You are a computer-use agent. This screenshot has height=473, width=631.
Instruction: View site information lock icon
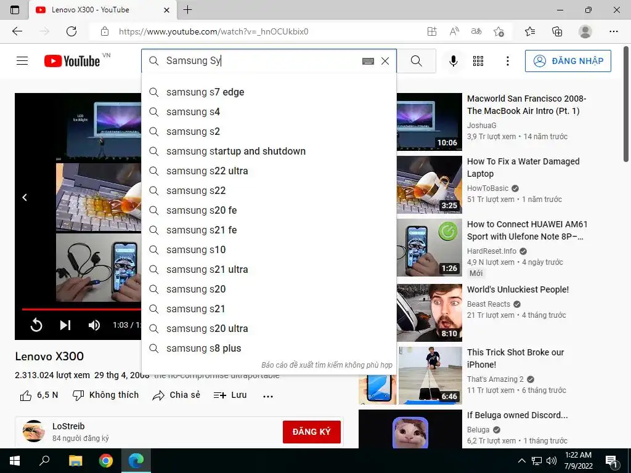[105, 31]
